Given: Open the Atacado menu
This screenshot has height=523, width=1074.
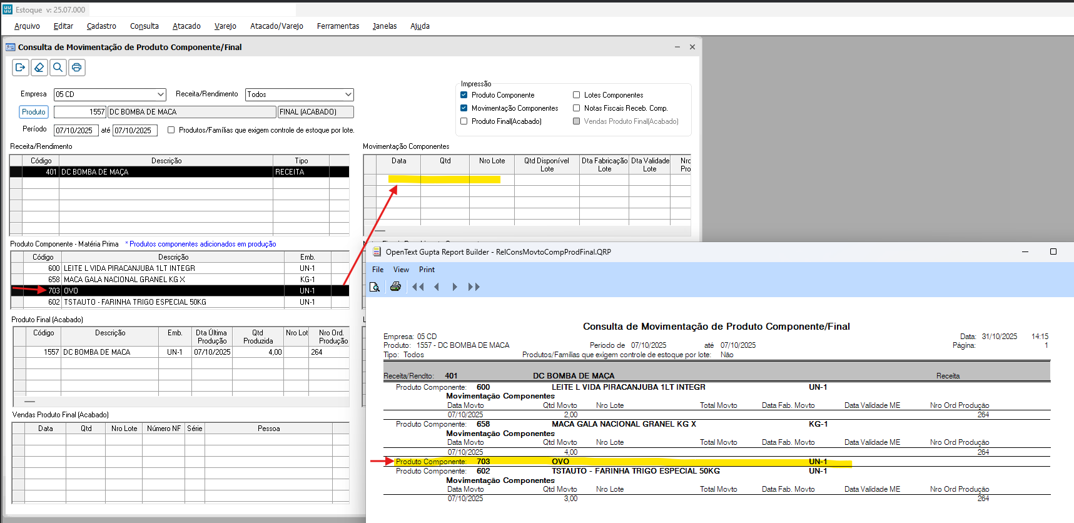Looking at the screenshot, I should (186, 26).
